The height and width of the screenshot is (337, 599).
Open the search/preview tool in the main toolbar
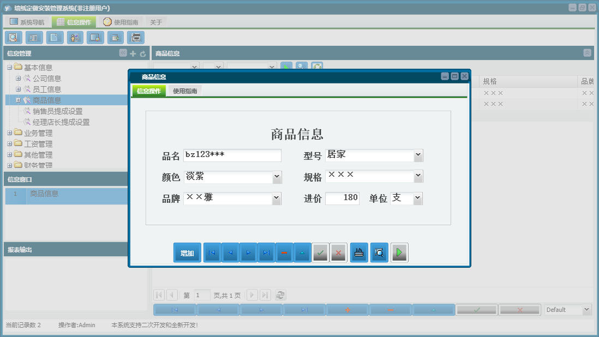13,38
